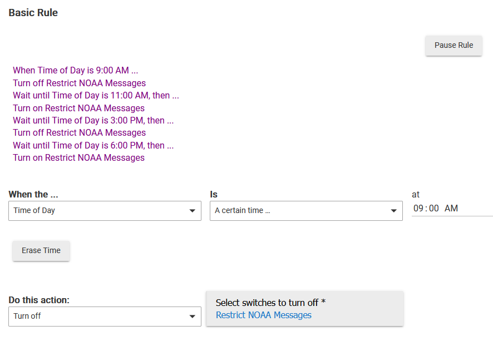This screenshot has width=493, height=346.
Task: Click 'Wait until Time of Day is 3:00 PM' line
Action: (93, 120)
